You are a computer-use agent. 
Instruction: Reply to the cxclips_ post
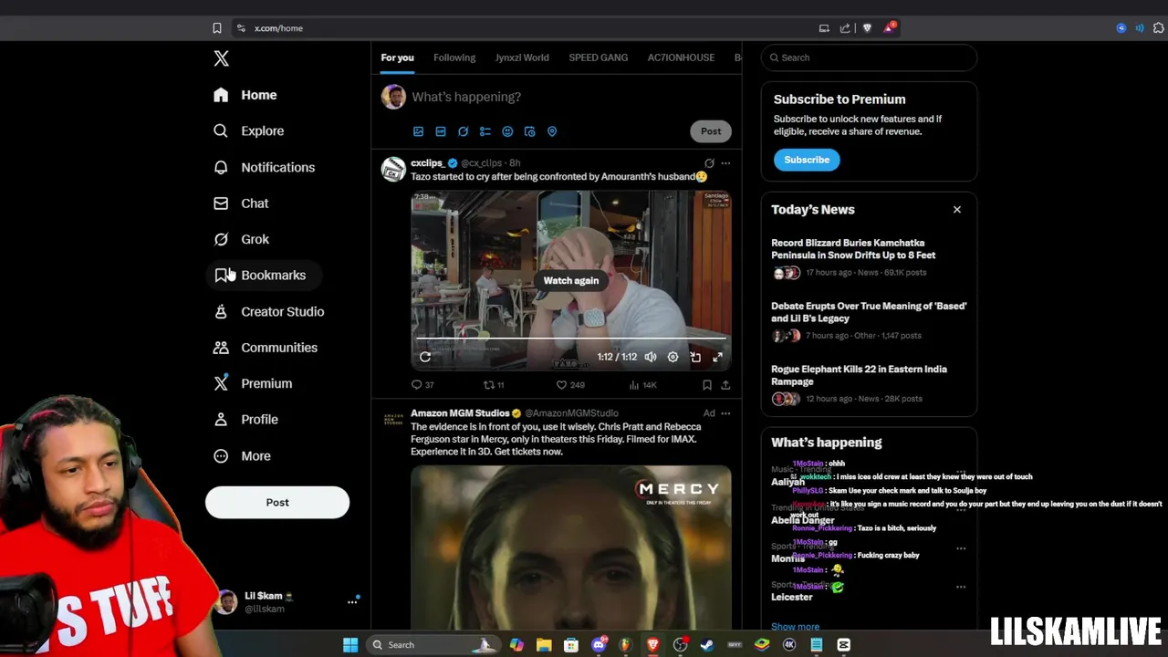[422, 385]
